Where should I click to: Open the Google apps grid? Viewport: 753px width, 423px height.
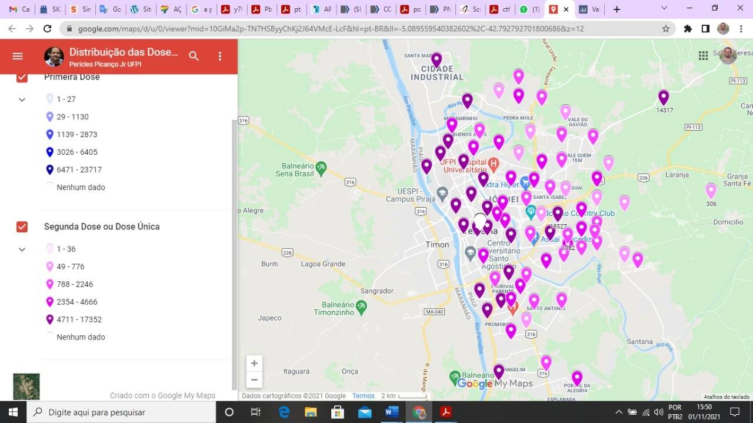pyautogui.click(x=703, y=55)
